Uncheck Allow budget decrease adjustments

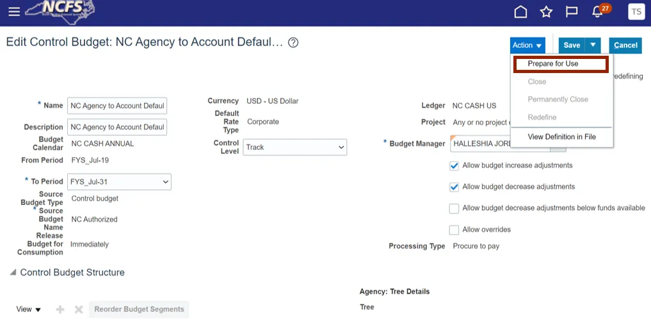tap(454, 187)
